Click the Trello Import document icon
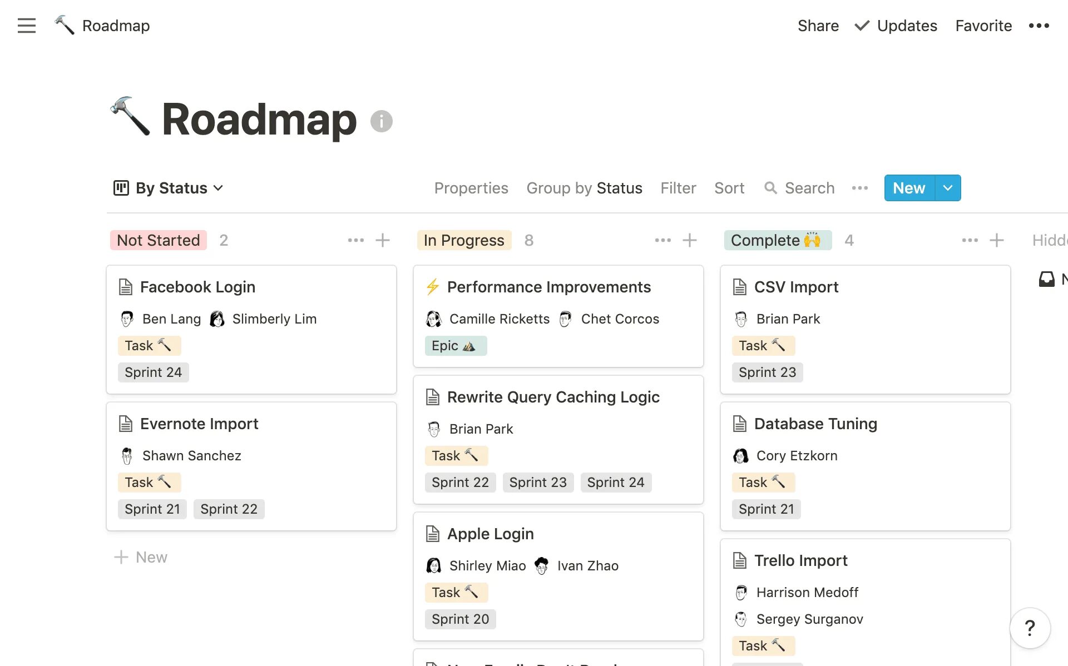The image size is (1068, 666). (x=740, y=560)
